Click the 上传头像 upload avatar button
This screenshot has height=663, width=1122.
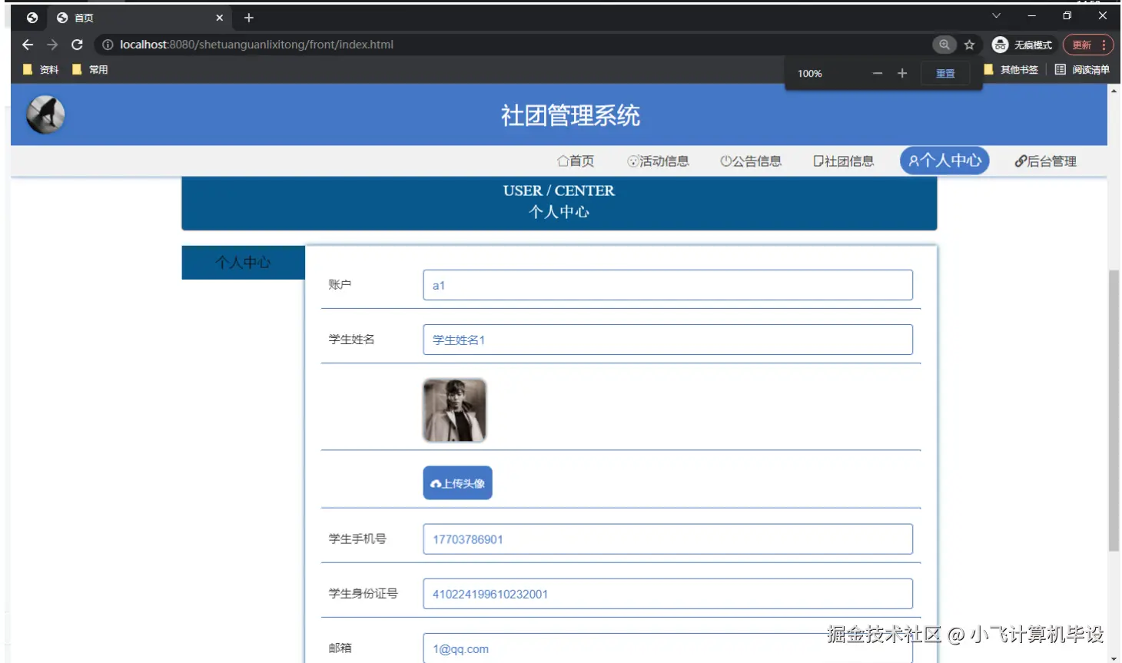click(457, 483)
